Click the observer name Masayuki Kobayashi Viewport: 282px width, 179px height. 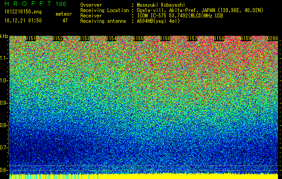point(161,5)
